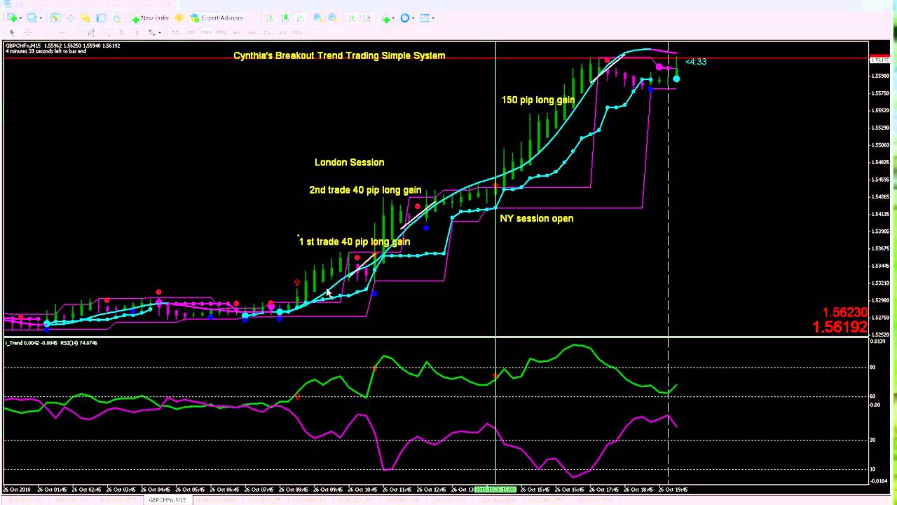Click the chart title 'Cynthia's Breakout Trend Trading Simple System'

(339, 55)
